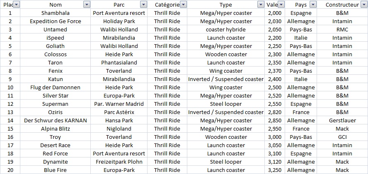Select the RMC constructor cell

coord(342,29)
